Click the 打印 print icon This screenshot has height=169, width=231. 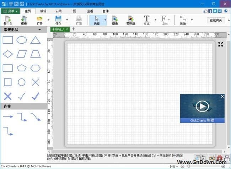[x=79, y=21]
